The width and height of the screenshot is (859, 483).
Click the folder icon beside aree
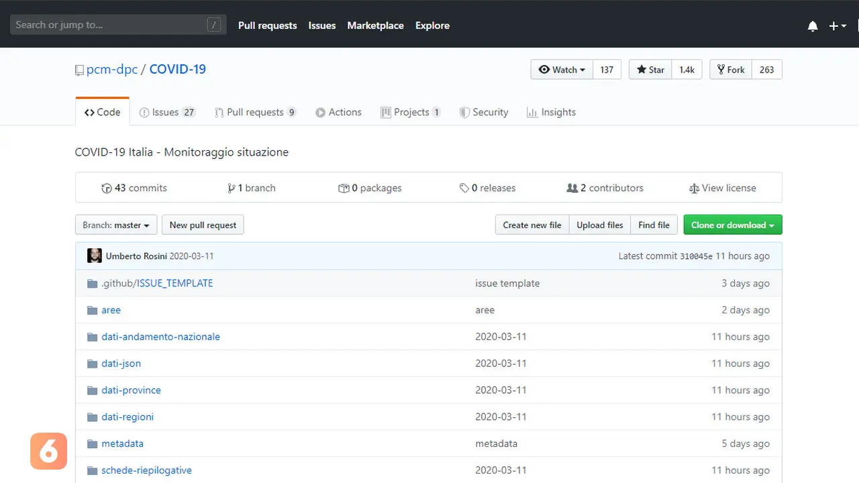coord(93,310)
